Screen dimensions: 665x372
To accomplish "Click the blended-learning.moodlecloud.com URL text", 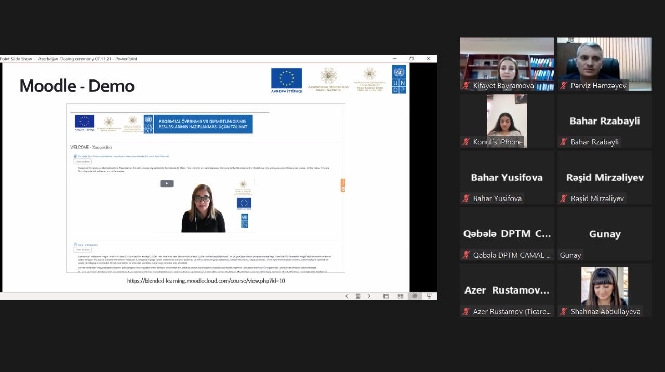I will coord(206,281).
